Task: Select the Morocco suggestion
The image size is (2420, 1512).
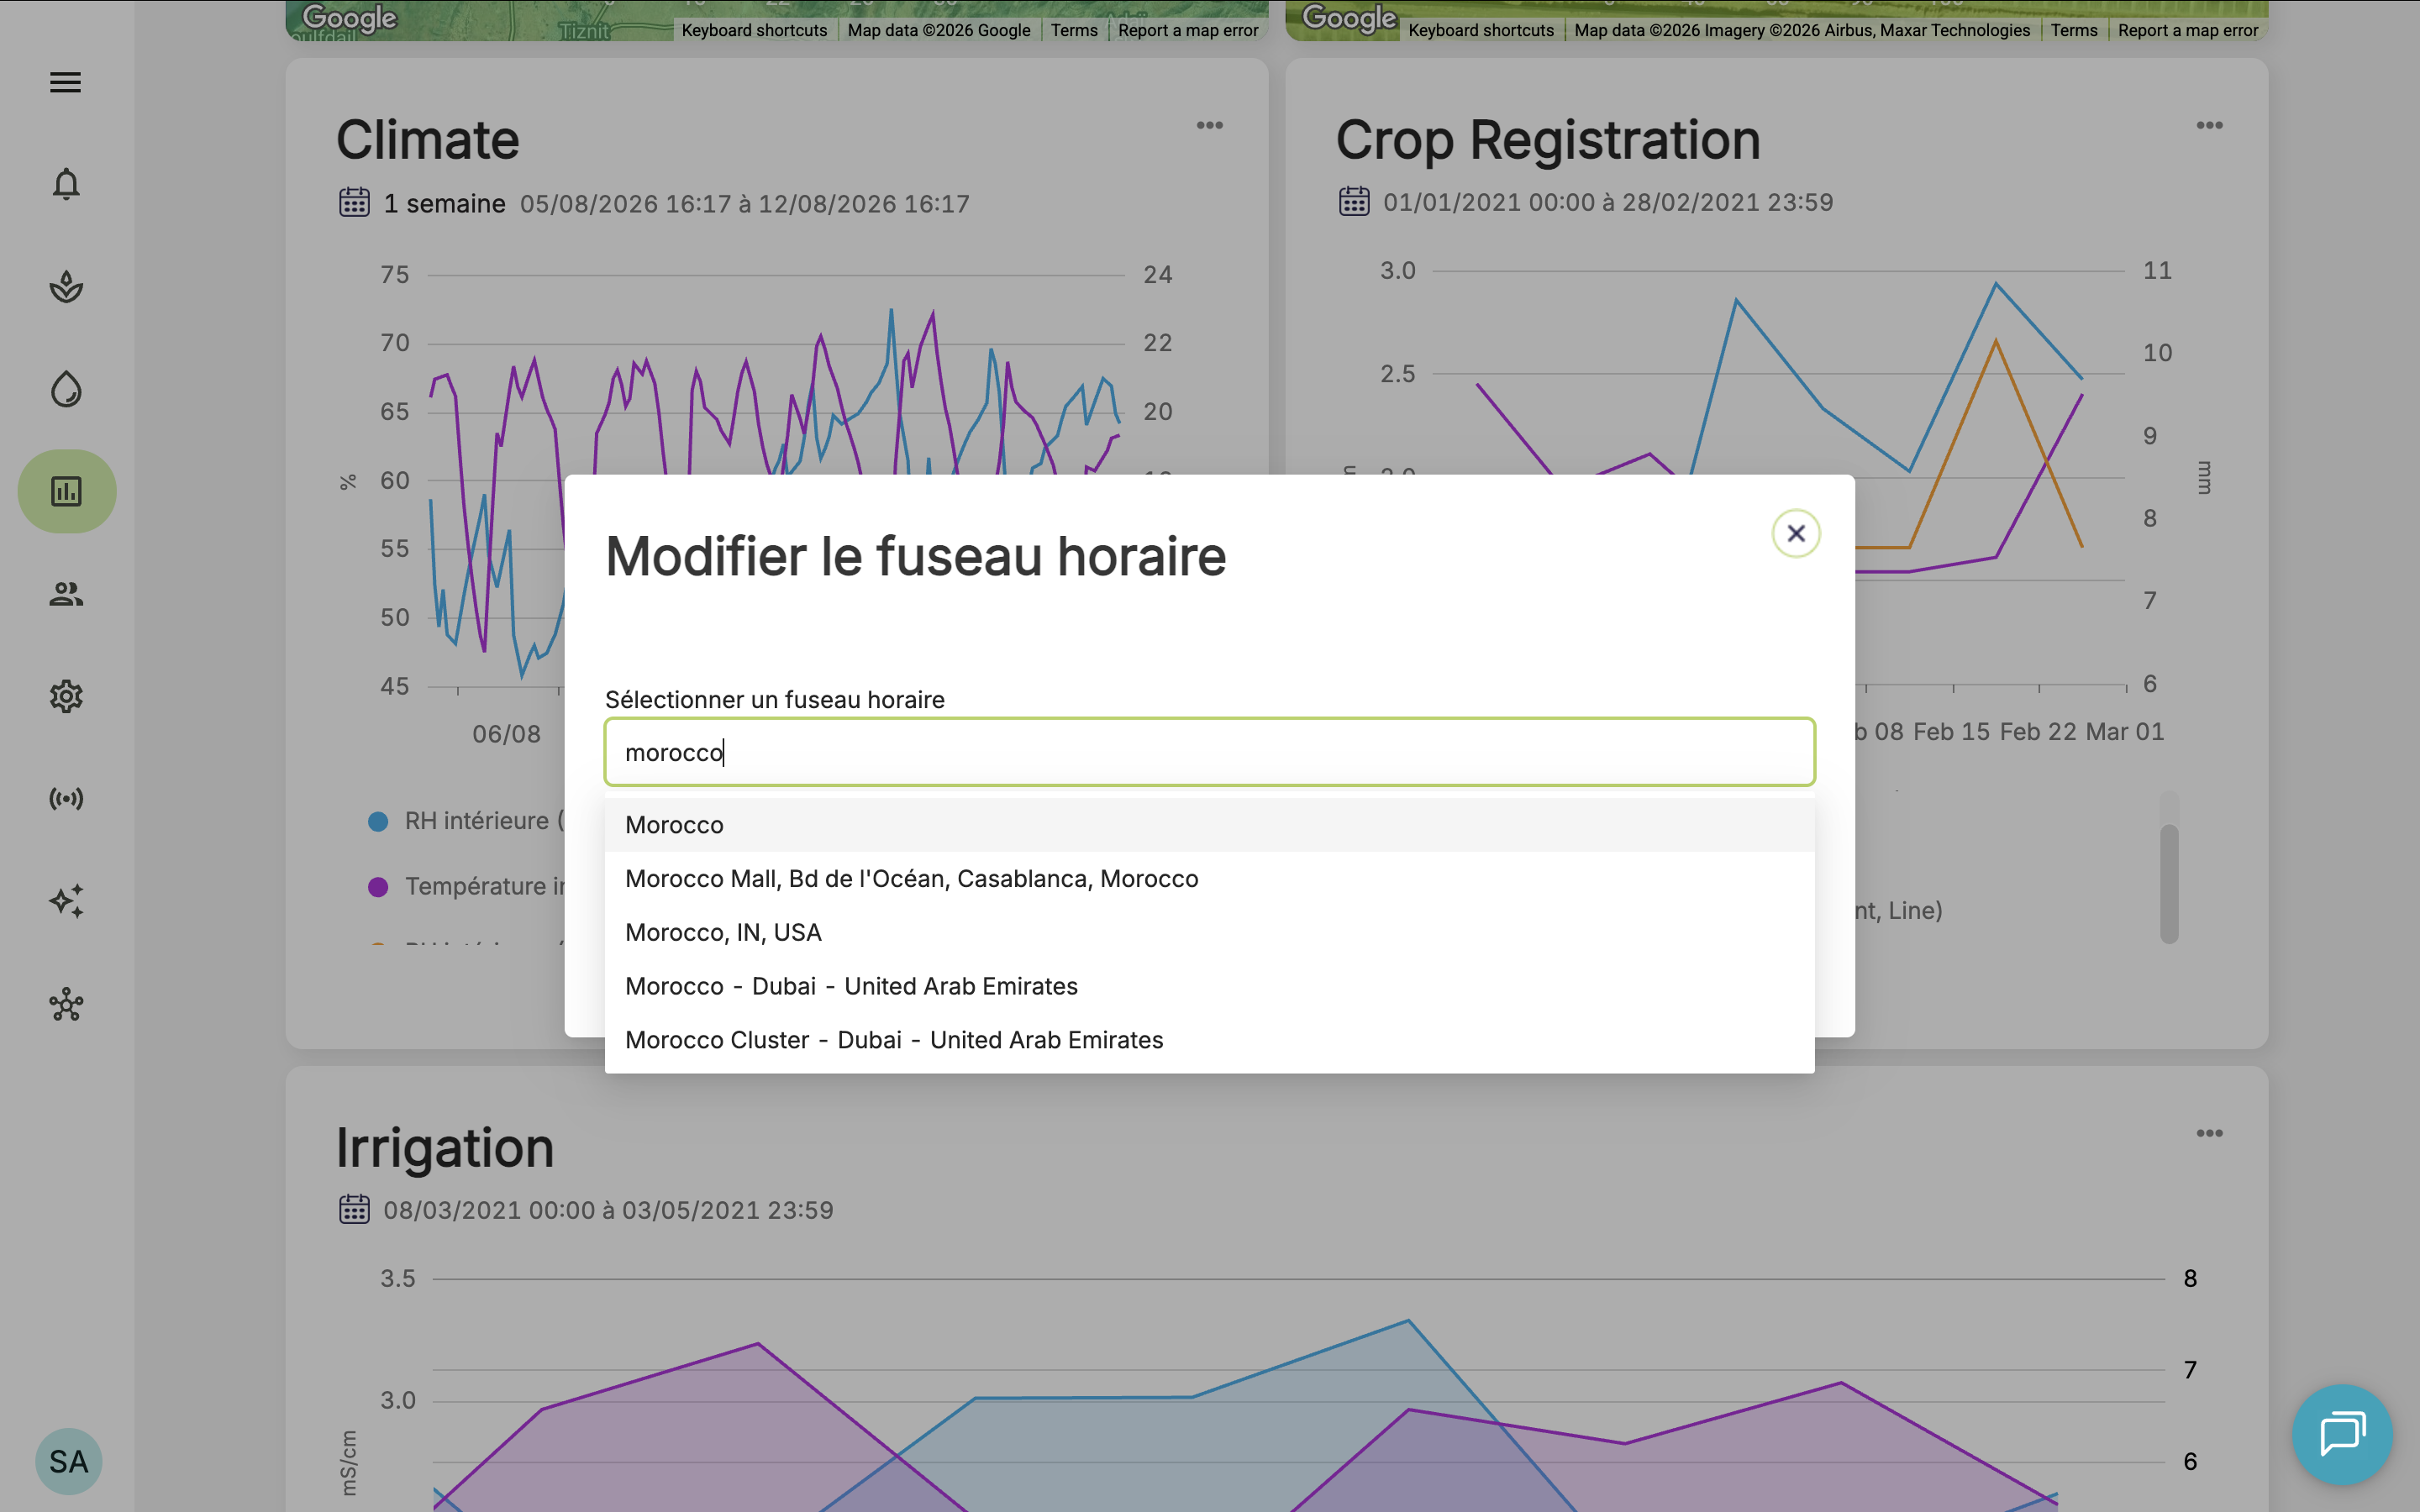Action: click(1210, 825)
